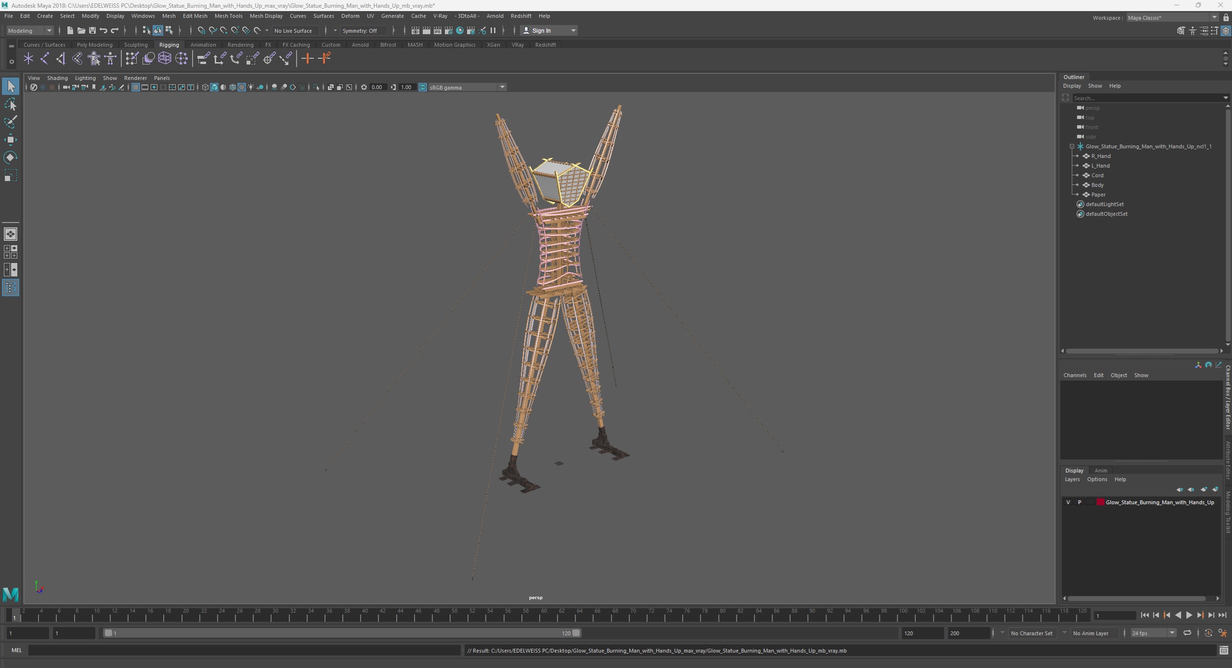Image resolution: width=1232 pixels, height=668 pixels.
Task: Select the Rotate tool in the toolbox
Action: coord(11,157)
